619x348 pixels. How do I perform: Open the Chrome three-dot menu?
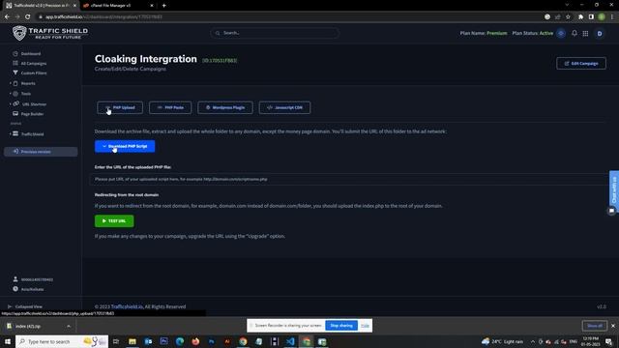(x=612, y=17)
